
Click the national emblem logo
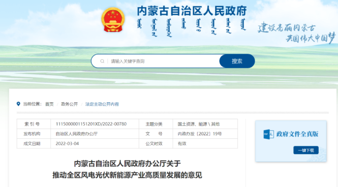[113, 20]
